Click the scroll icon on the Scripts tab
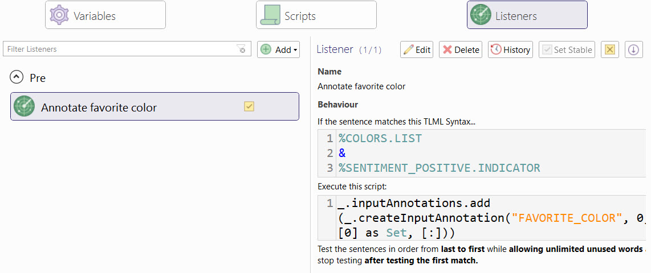651x273 pixels. click(270, 15)
